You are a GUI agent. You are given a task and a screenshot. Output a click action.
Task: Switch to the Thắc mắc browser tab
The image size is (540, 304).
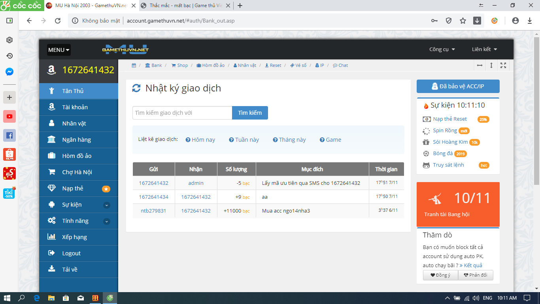184,6
